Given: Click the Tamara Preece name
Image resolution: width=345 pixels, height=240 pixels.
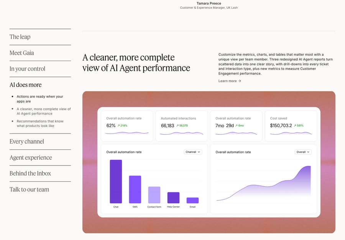Looking at the screenshot, I should (209, 3).
